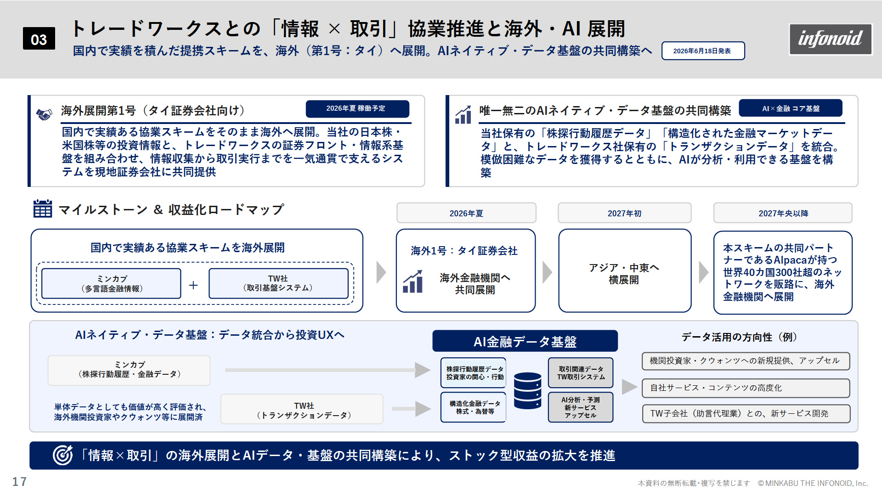This screenshot has width=882, height=496.
Task: Click the paragraph starting 国内で実績ある協業スキームをそのまま
Action: point(232,152)
